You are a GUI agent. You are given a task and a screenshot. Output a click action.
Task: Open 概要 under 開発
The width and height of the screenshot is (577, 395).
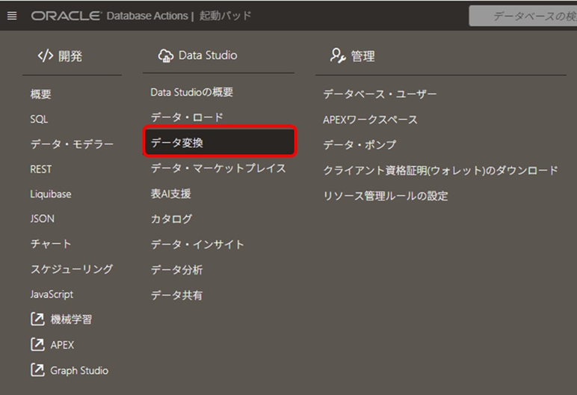click(41, 94)
